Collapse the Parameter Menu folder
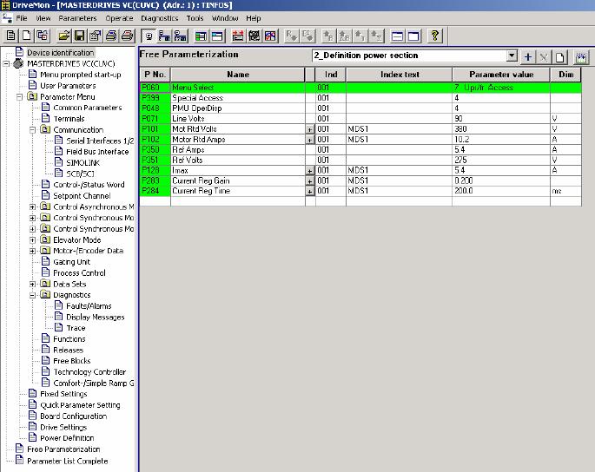Image resolution: width=595 pixels, height=472 pixels. pos(19,97)
